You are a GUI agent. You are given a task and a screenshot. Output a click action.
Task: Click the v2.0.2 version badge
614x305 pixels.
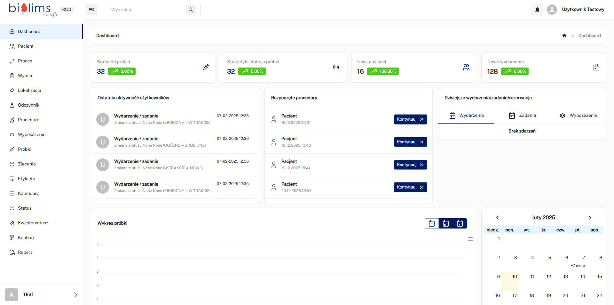[67, 10]
